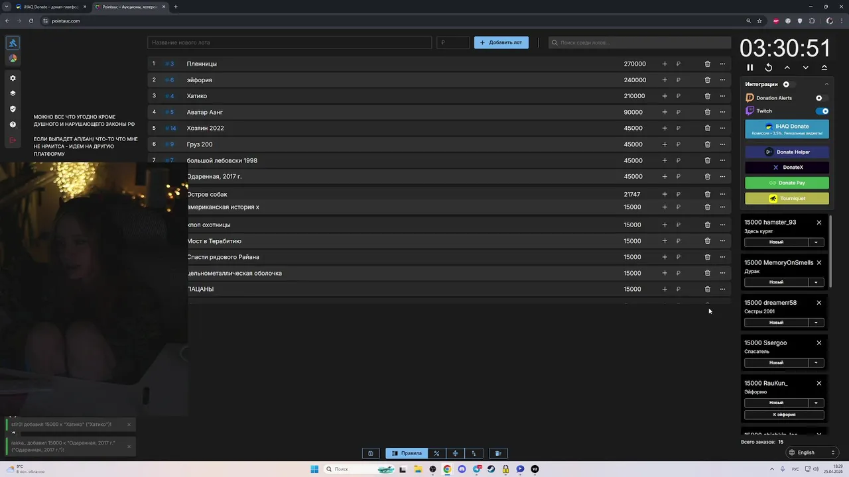Viewport: 849px width, 477px height.
Task: Delete the Хатико lot
Action: click(x=707, y=96)
